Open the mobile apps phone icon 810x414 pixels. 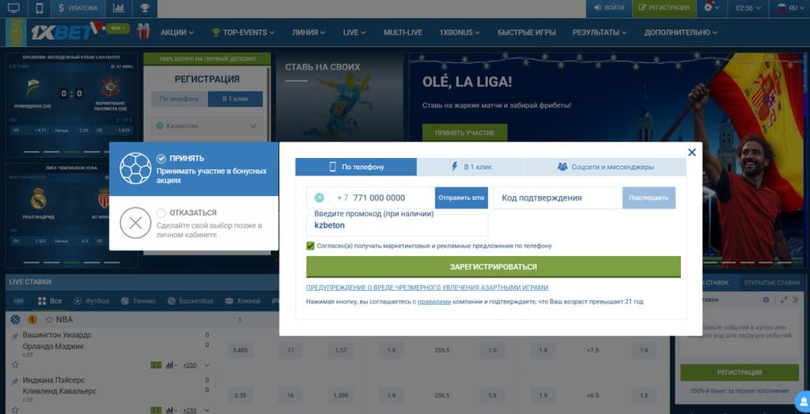[x=40, y=8]
